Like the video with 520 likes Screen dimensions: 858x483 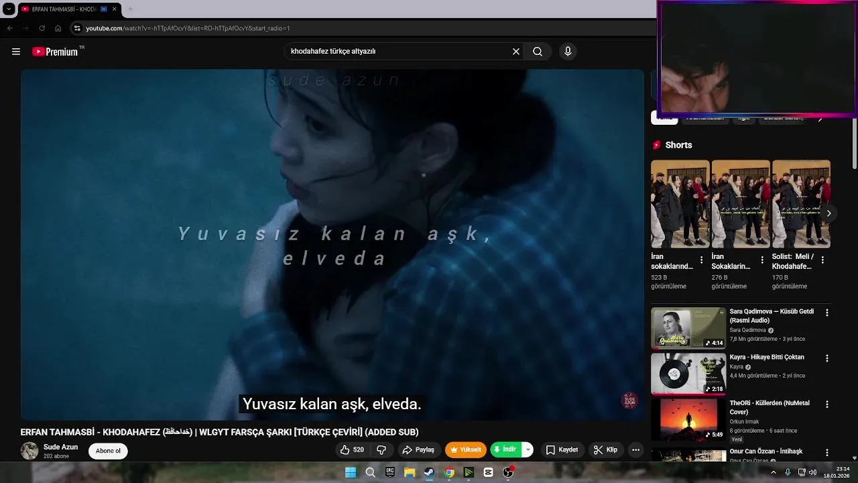click(x=352, y=450)
